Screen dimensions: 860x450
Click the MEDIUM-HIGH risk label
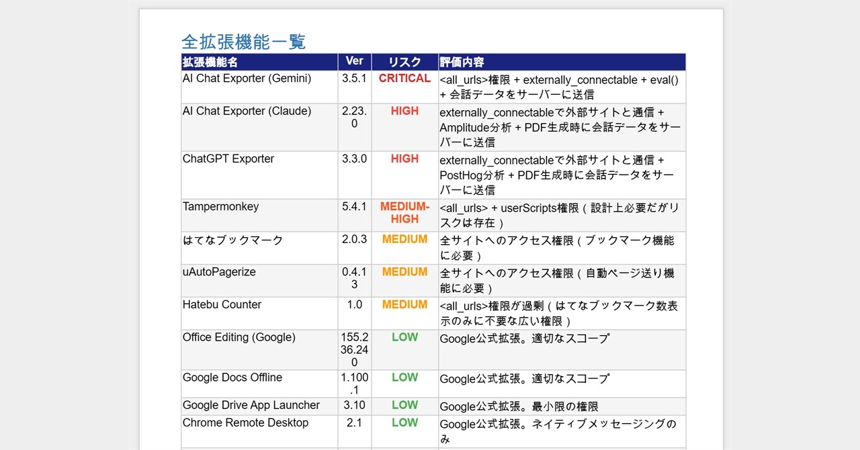coord(404,213)
